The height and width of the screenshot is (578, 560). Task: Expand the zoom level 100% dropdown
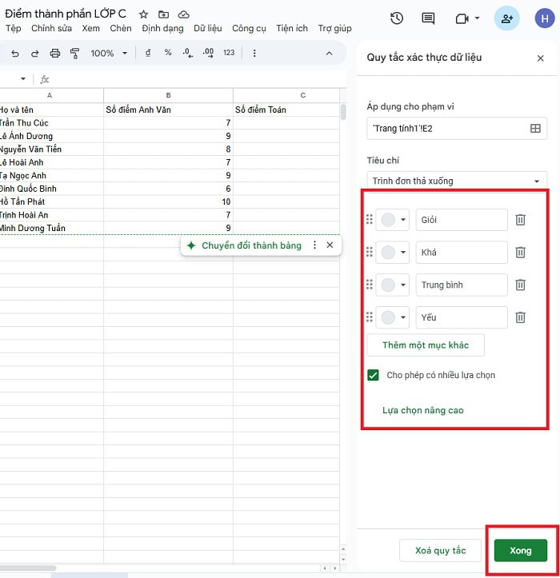click(x=109, y=53)
